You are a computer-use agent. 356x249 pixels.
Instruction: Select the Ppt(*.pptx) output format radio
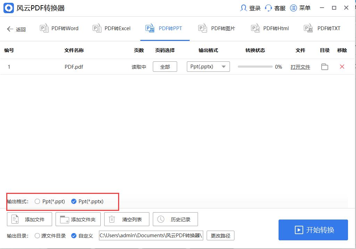tap(74, 201)
